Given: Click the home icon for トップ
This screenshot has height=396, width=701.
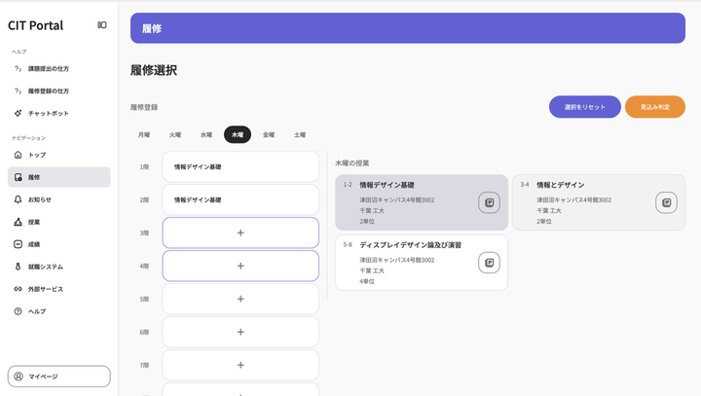Looking at the screenshot, I should point(18,155).
